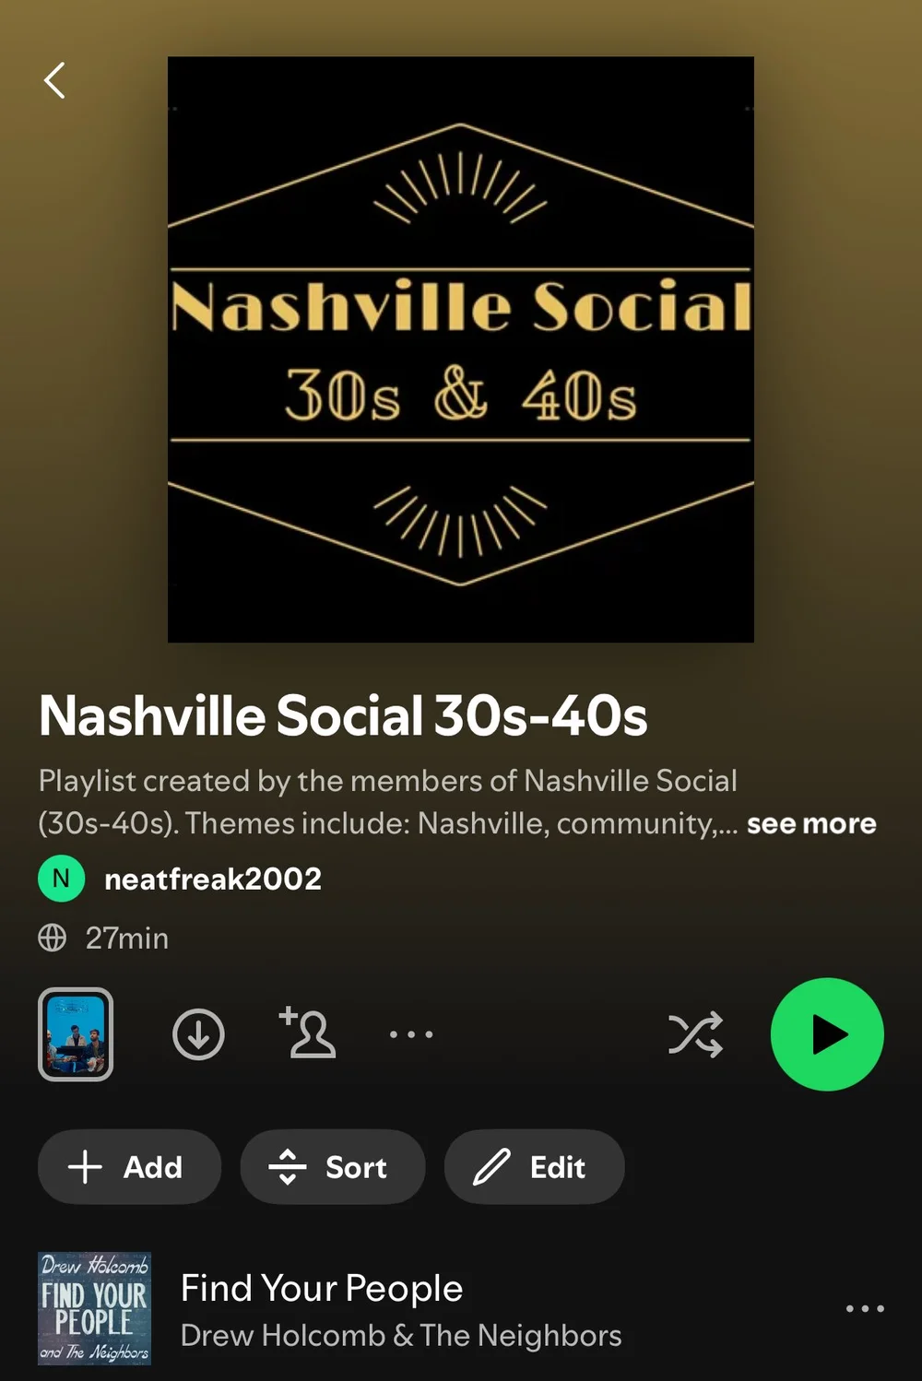
Task: Tap Find Your People album art
Action: 94,1308
